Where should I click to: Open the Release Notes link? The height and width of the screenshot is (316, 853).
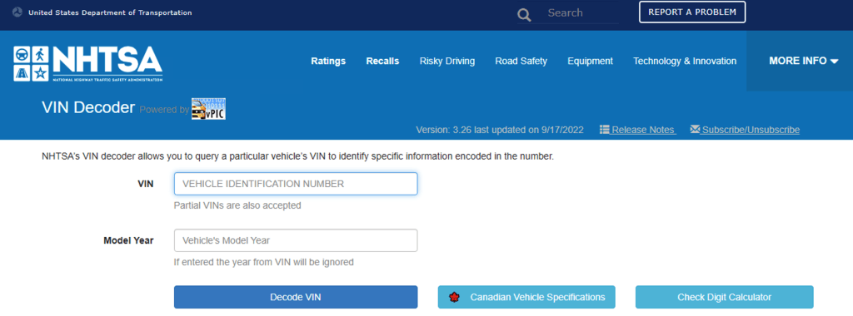coord(643,131)
